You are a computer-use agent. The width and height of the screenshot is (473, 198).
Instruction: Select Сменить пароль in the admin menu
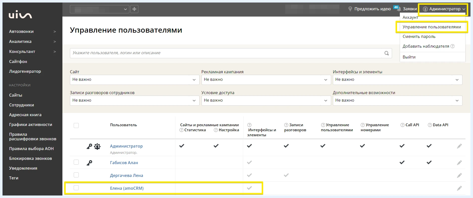coord(419,36)
